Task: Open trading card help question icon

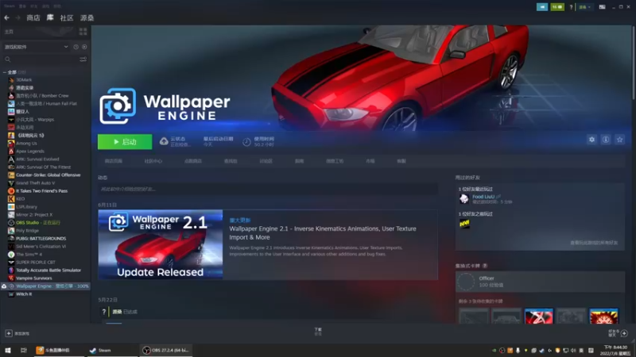Action: point(485,266)
